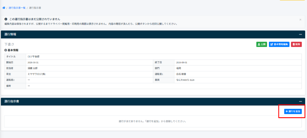Publish with the green 公開 button
Viewport: 307px width, 138px height.
262,44
